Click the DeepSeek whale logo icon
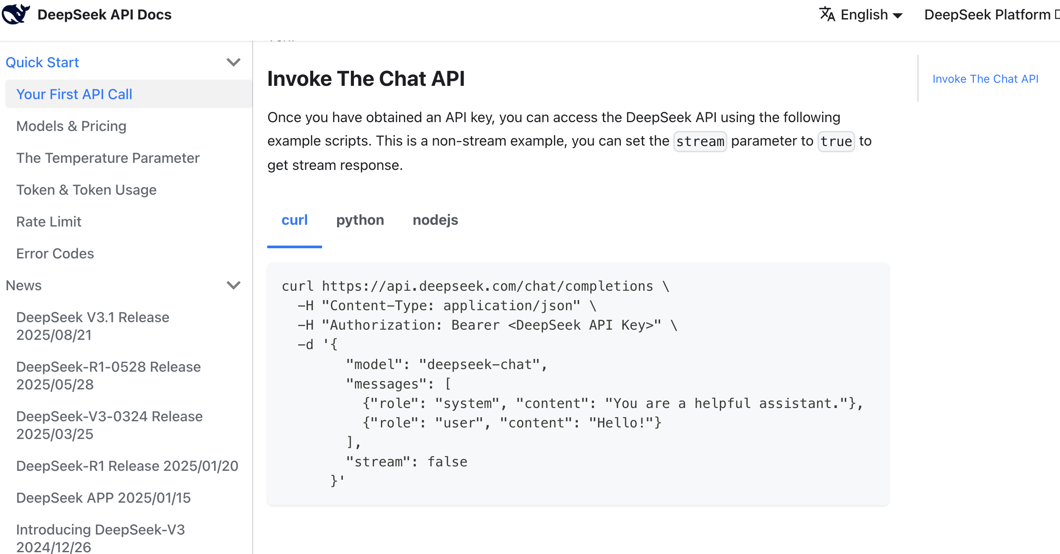 pos(16,14)
